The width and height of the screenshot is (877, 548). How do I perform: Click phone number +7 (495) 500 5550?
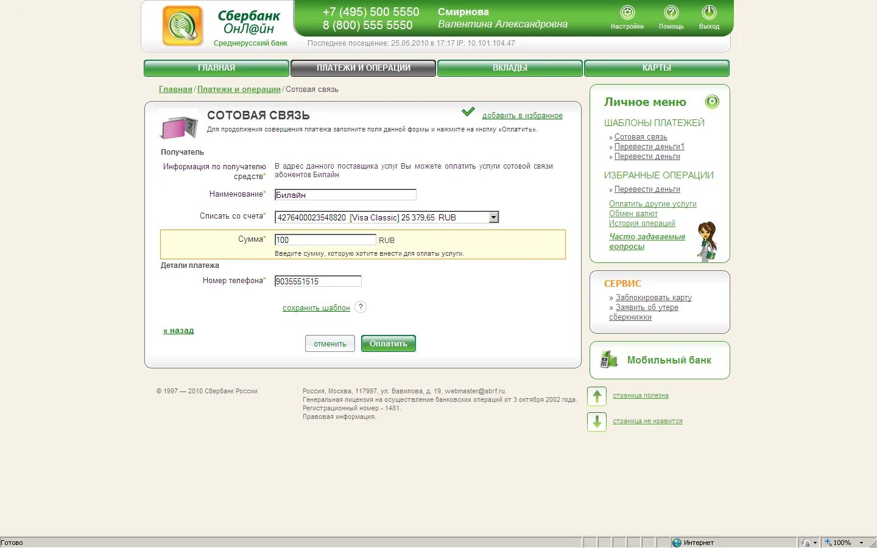[371, 12]
